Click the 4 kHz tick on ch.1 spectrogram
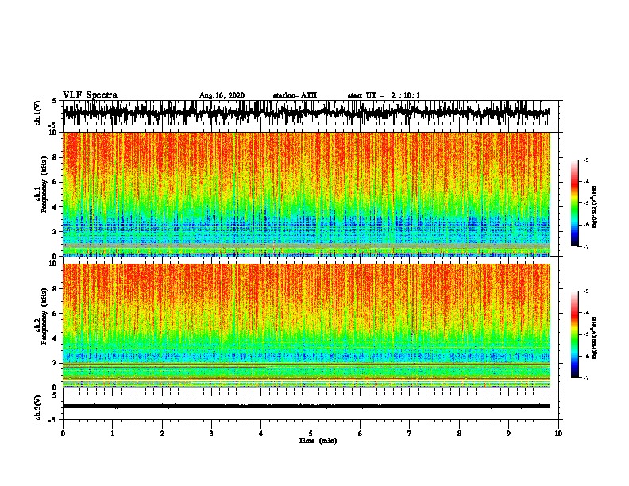 pyautogui.click(x=55, y=207)
